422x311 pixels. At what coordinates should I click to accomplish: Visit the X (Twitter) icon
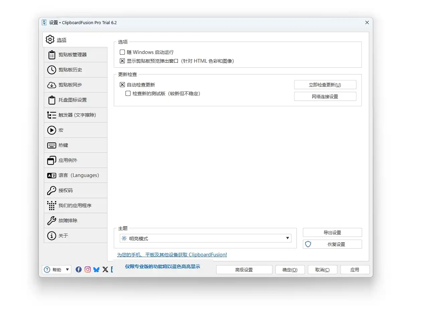coord(105,269)
